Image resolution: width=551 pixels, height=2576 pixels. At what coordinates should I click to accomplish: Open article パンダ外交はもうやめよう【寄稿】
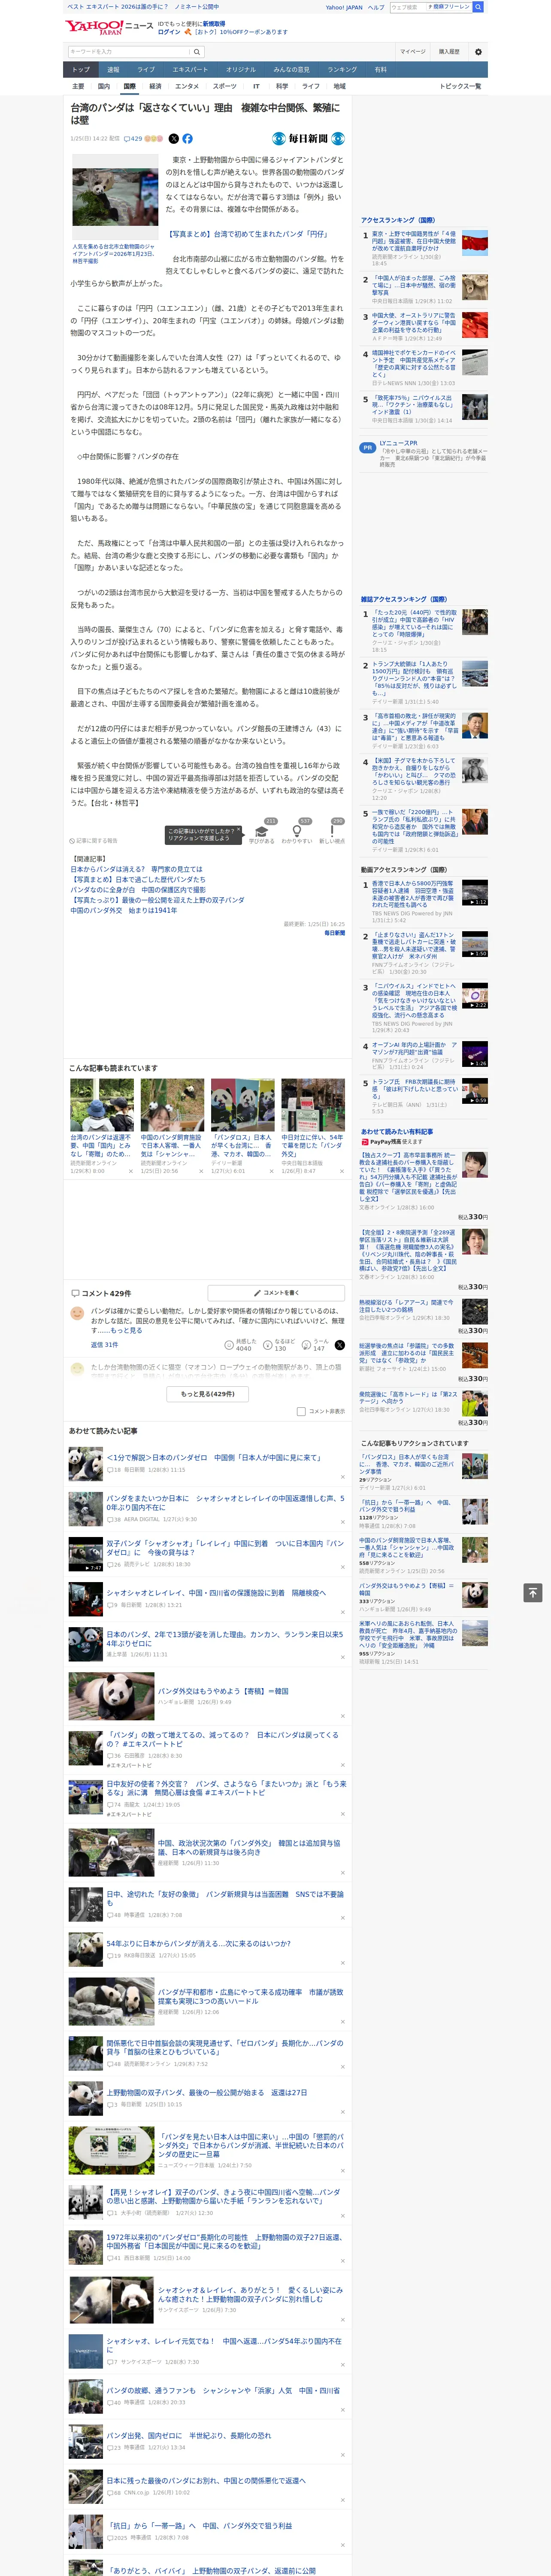pyautogui.click(x=223, y=1692)
